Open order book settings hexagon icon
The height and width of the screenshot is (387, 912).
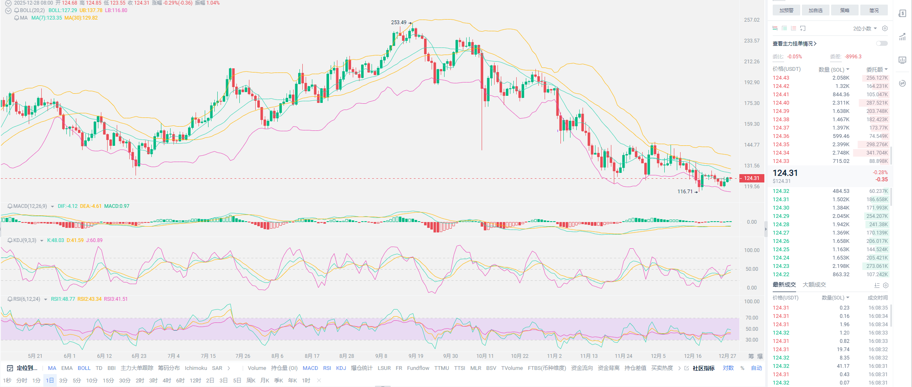(x=885, y=28)
